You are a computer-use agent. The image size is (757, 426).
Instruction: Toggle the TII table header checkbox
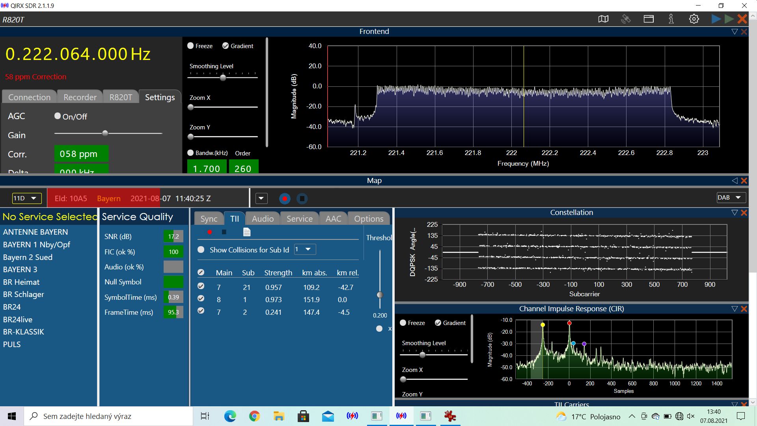coord(201,273)
